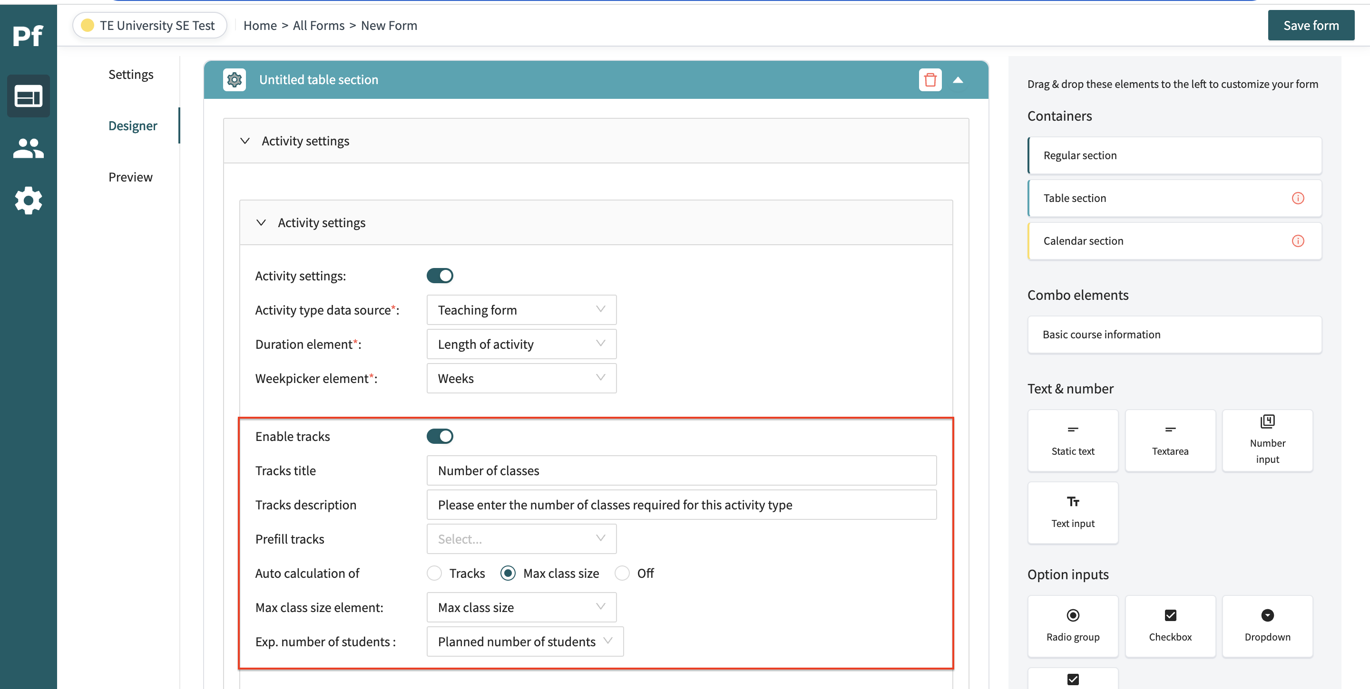The height and width of the screenshot is (689, 1370).
Task: Switch to the Preview tab
Action: (x=130, y=177)
